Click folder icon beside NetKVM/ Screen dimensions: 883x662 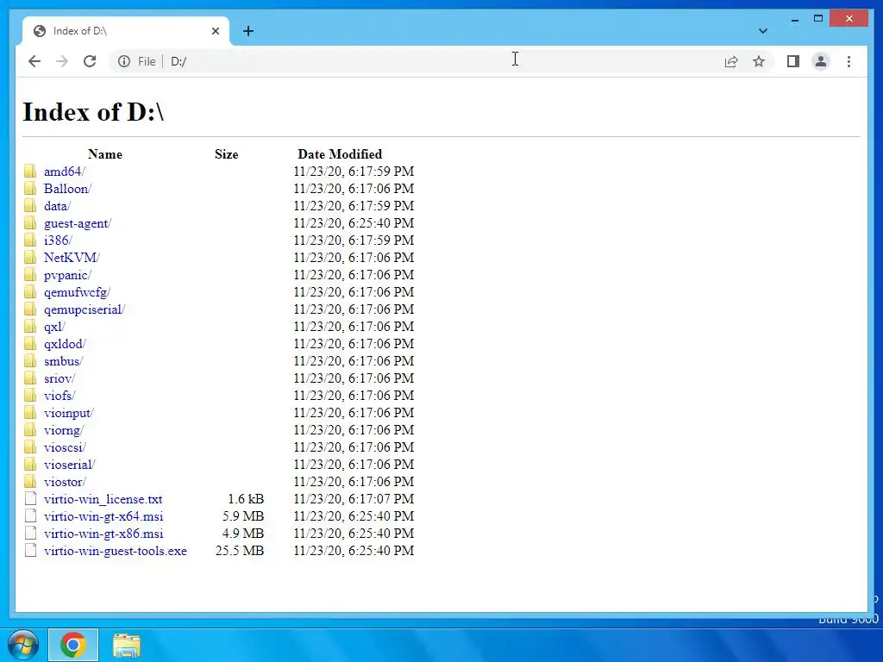coord(30,257)
